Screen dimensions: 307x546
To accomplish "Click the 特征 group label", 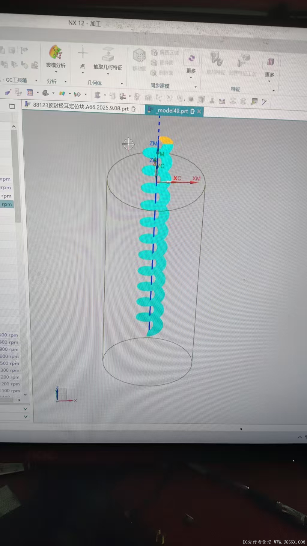I will [x=235, y=89].
